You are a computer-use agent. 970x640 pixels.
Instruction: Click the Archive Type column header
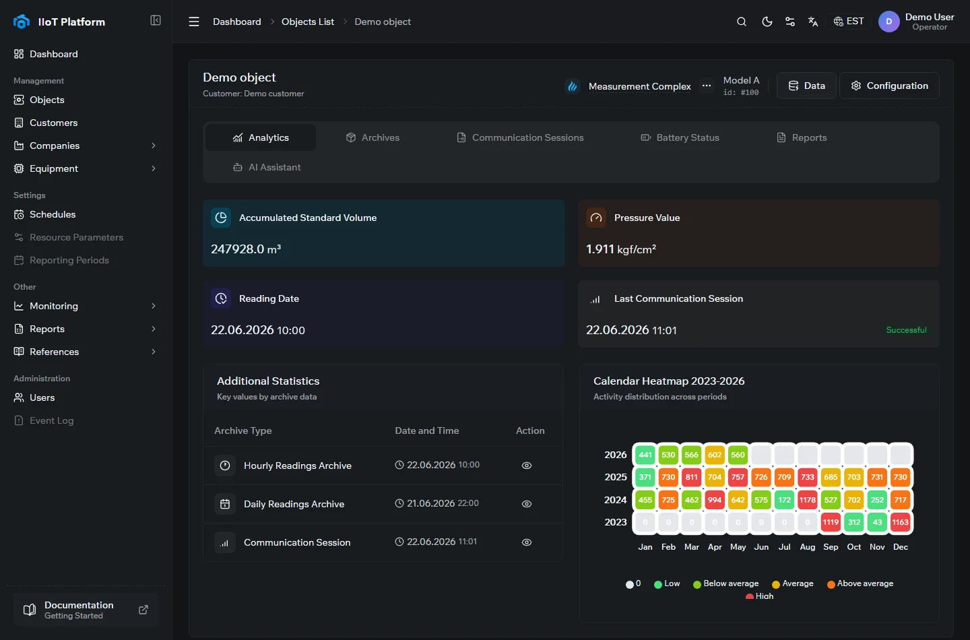243,430
